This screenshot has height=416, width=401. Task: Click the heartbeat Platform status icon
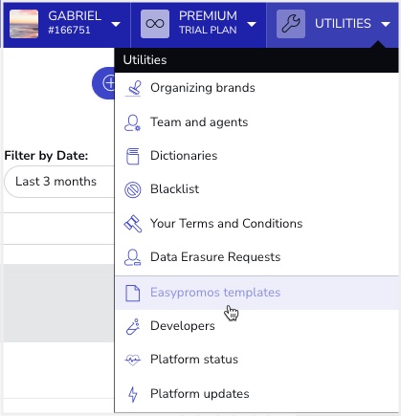pyautogui.click(x=132, y=361)
